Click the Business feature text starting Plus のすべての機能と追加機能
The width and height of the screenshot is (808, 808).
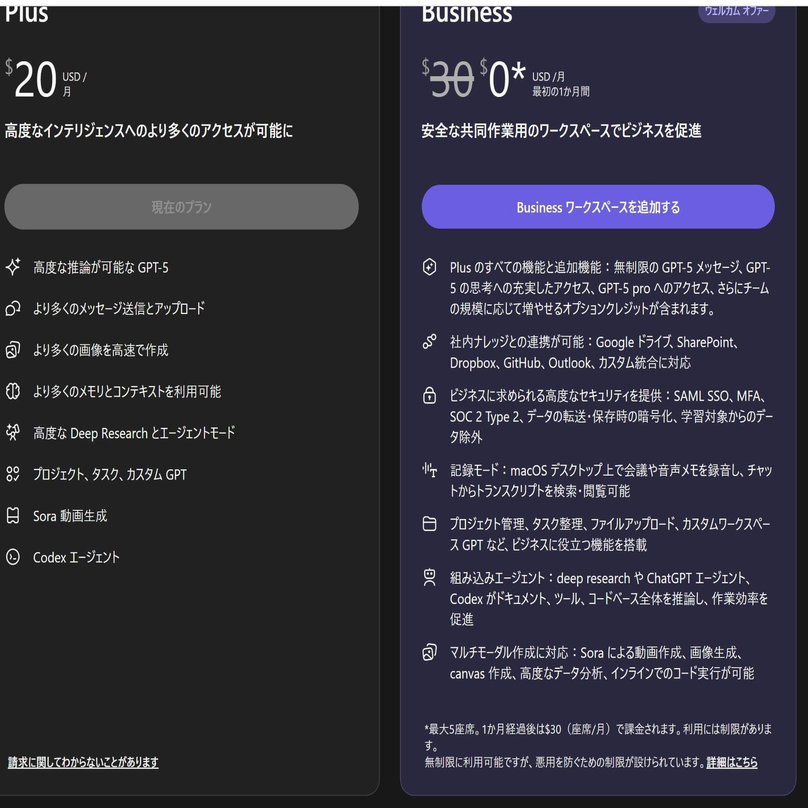click(x=610, y=288)
